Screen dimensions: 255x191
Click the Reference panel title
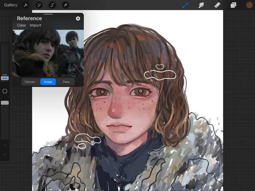click(29, 18)
